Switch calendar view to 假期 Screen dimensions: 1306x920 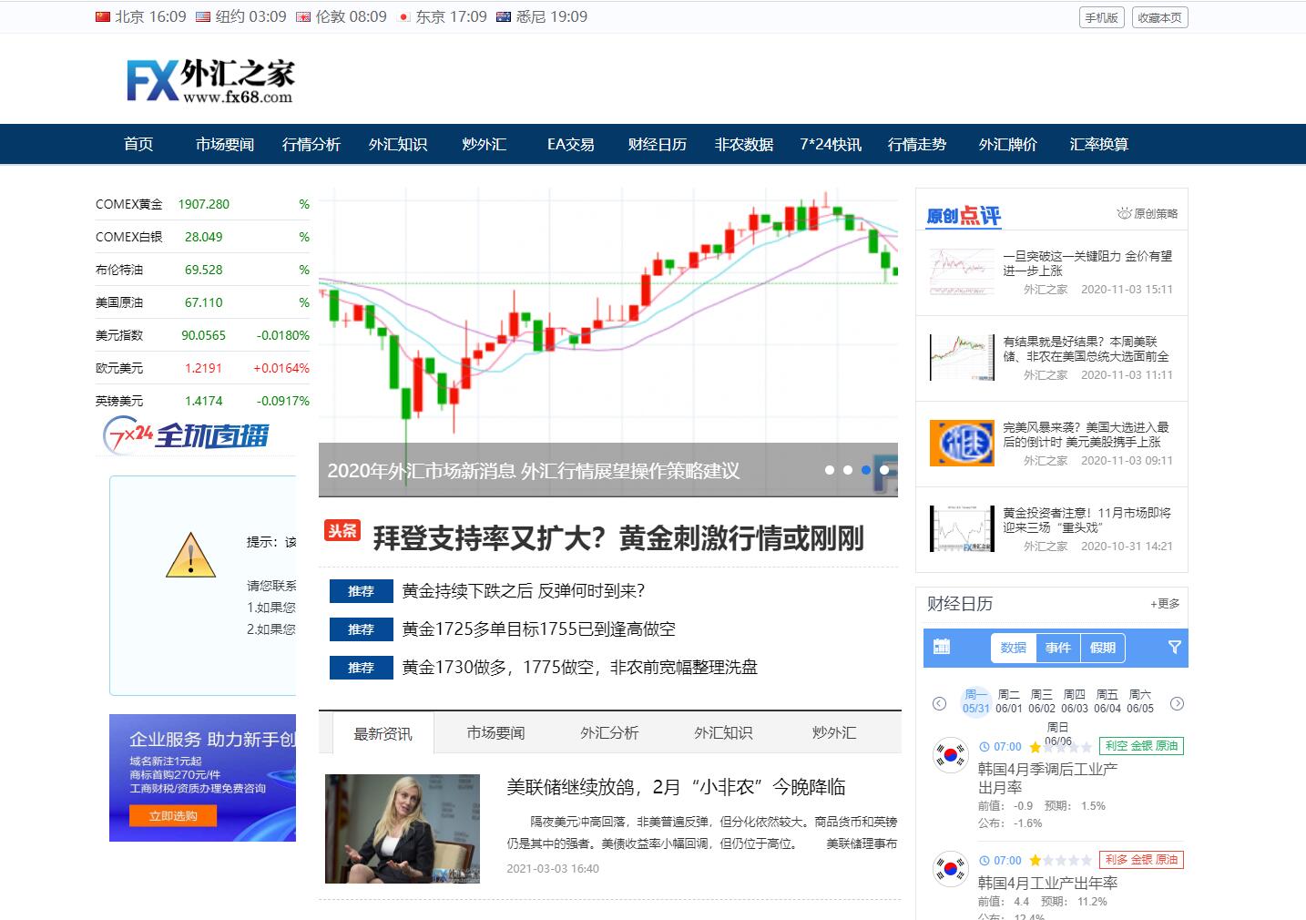[1102, 648]
